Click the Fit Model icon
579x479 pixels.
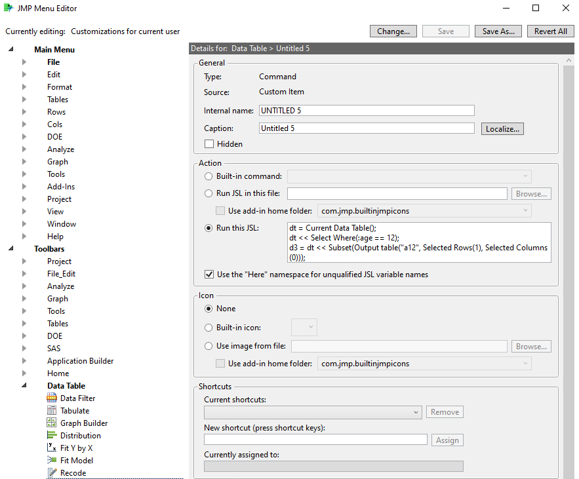(x=52, y=460)
